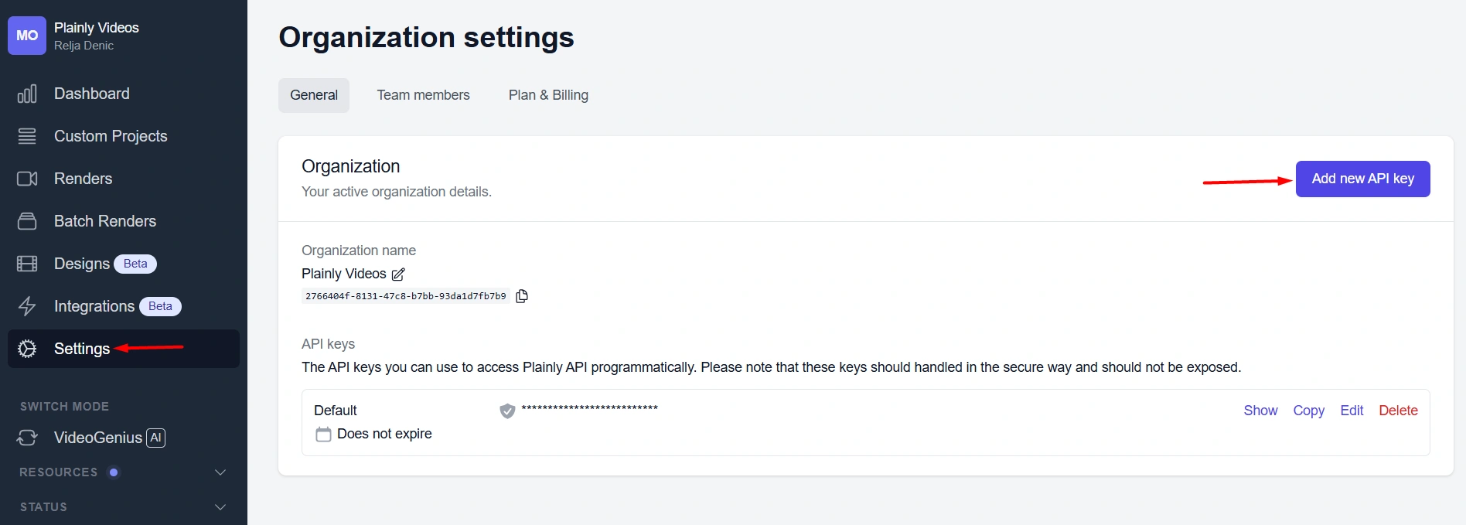1466x525 pixels.
Task: Click the Add new API key button
Action: (1362, 179)
